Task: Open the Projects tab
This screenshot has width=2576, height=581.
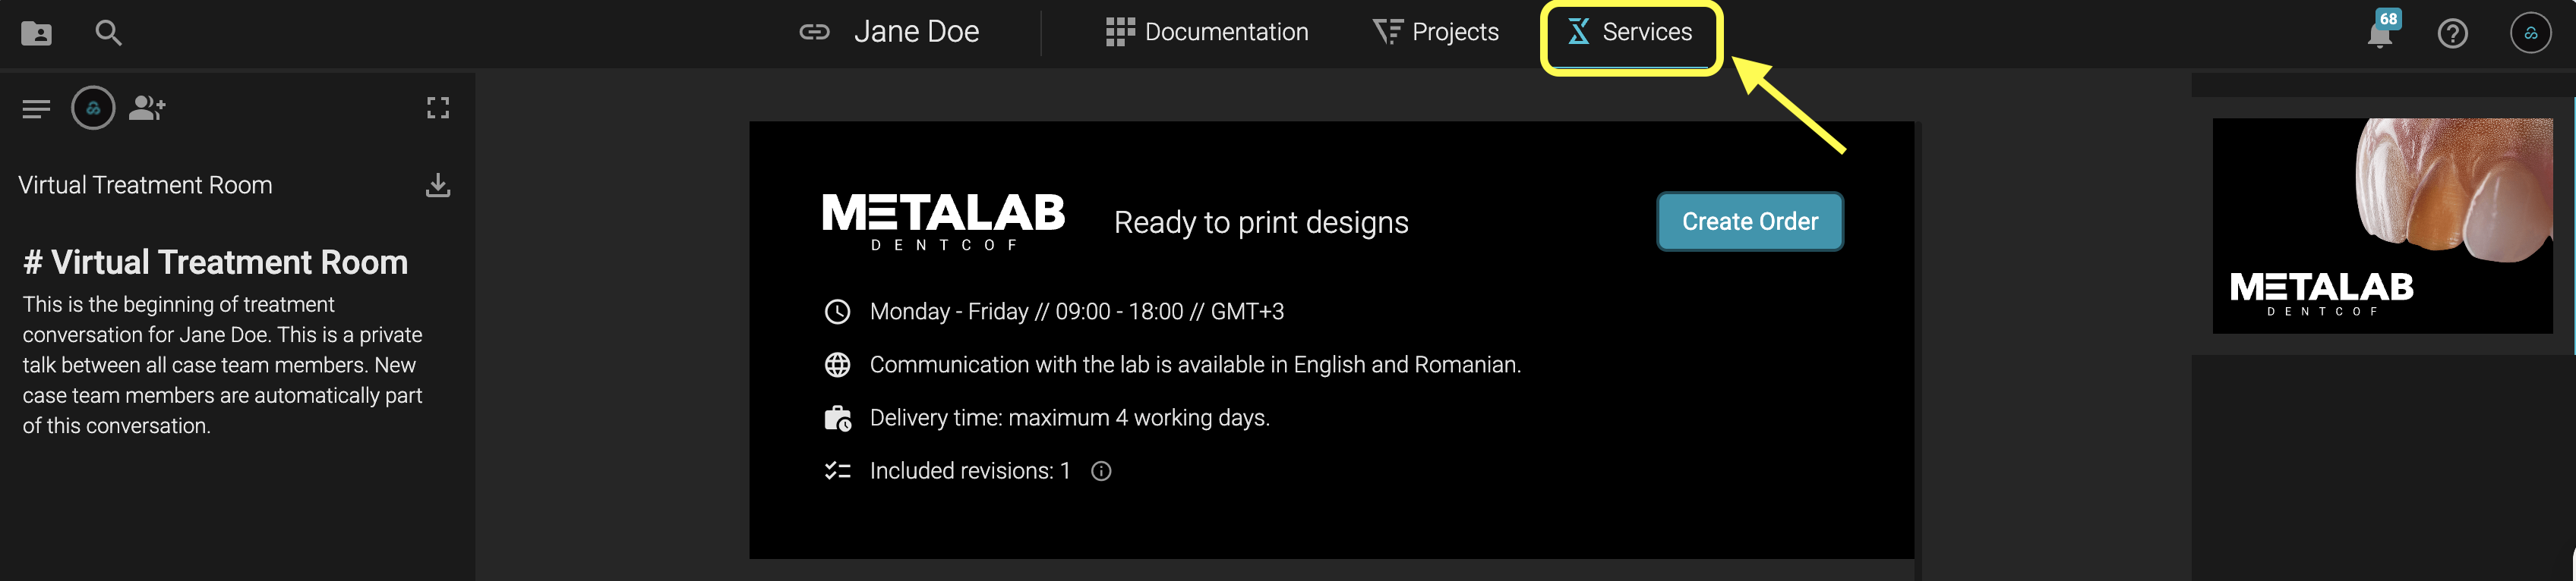Action: coord(1436,32)
